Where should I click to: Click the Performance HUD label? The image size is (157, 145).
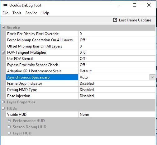click(29, 121)
